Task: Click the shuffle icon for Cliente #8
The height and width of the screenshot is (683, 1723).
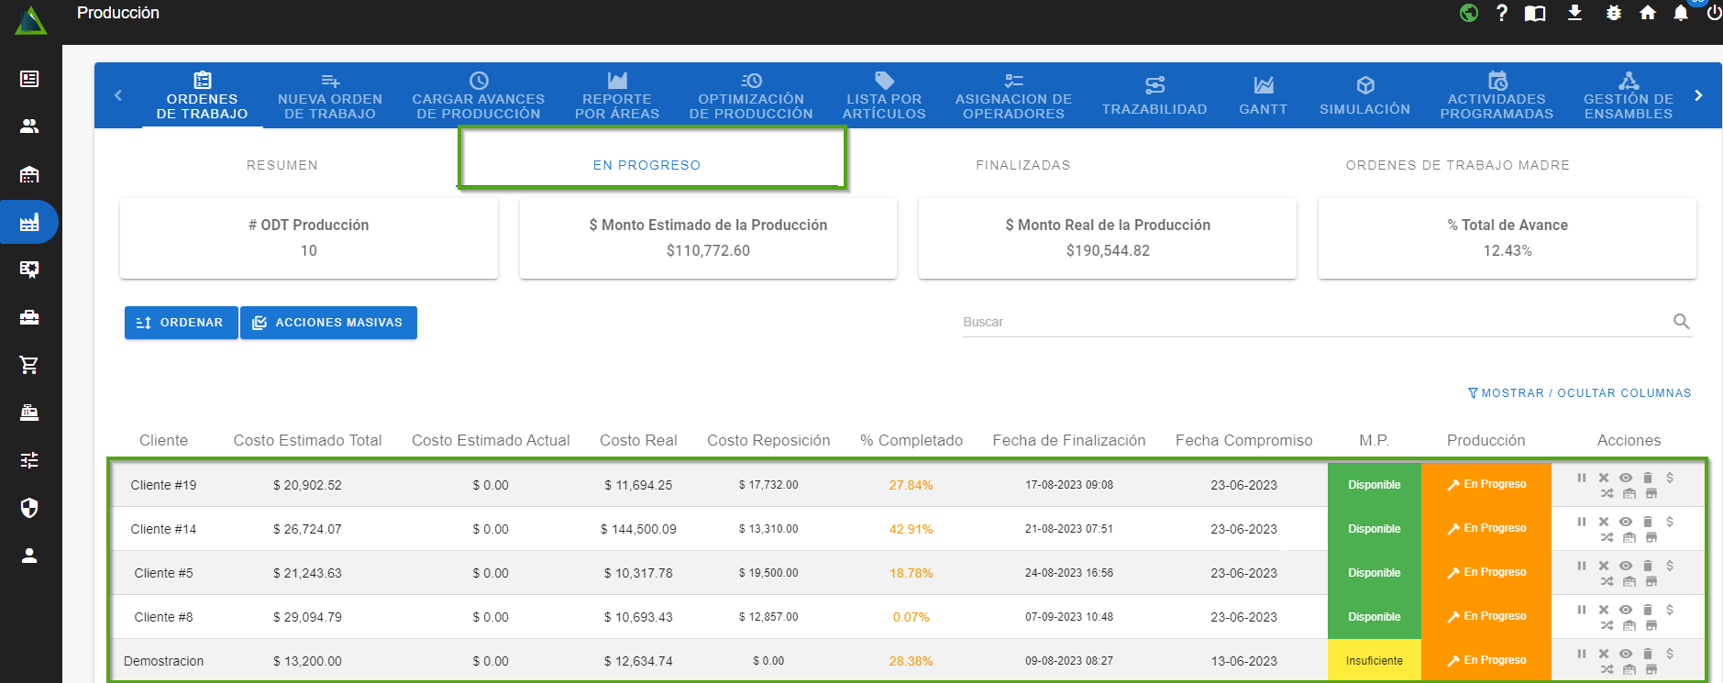Action: [x=1607, y=626]
